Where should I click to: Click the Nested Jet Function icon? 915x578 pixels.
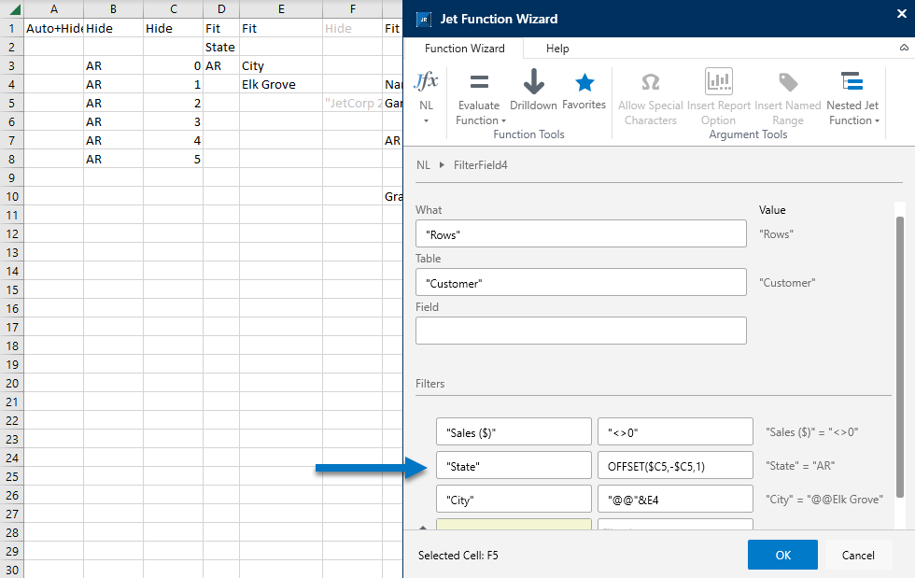(852, 81)
